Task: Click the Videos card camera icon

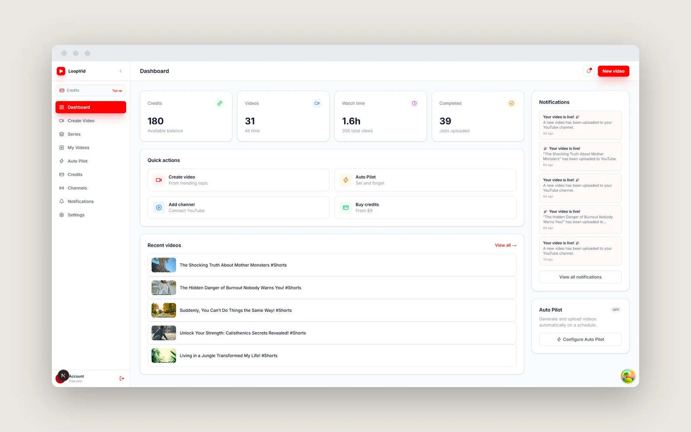Action: tap(317, 103)
